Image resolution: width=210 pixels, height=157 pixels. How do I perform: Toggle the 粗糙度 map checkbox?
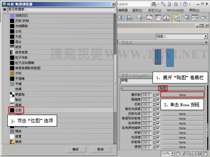pyautogui.click(x=158, y=99)
